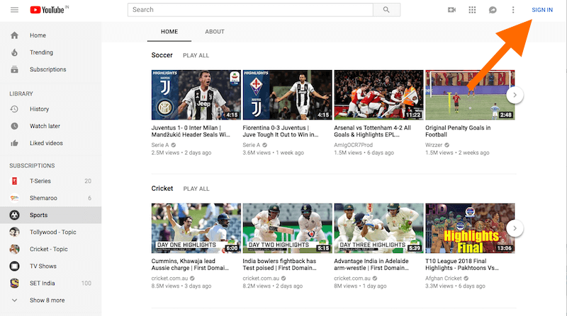Image resolution: width=567 pixels, height=316 pixels.
Task: Click the magnifier search button
Action: (x=386, y=10)
